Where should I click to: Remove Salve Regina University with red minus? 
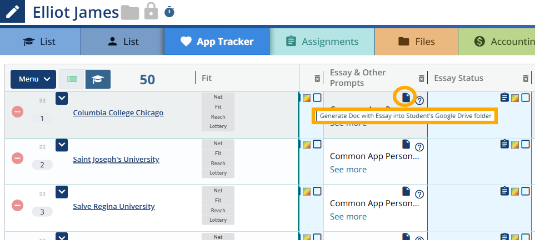(17, 205)
